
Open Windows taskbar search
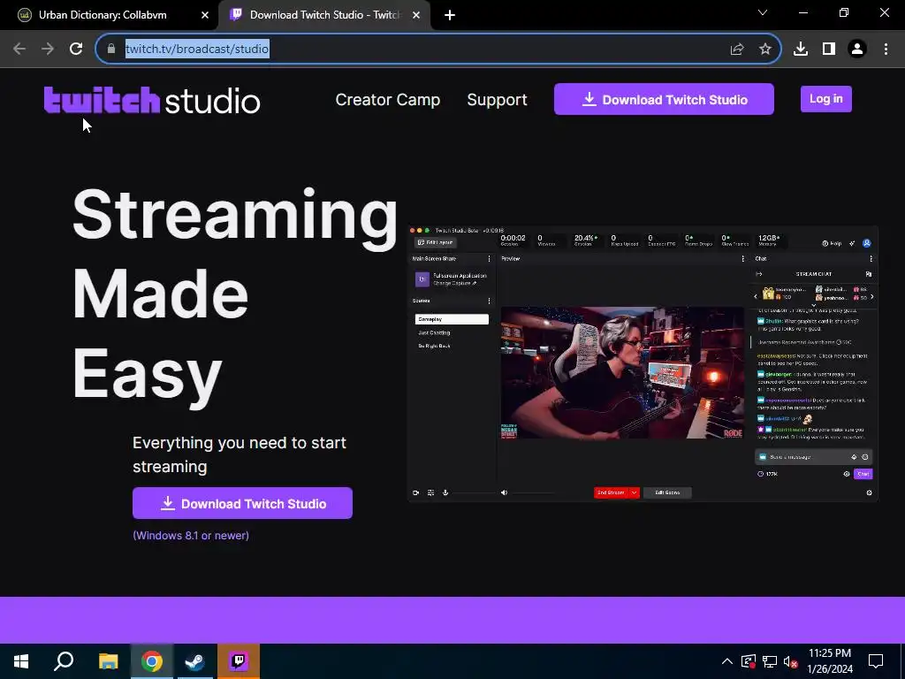[64, 661]
